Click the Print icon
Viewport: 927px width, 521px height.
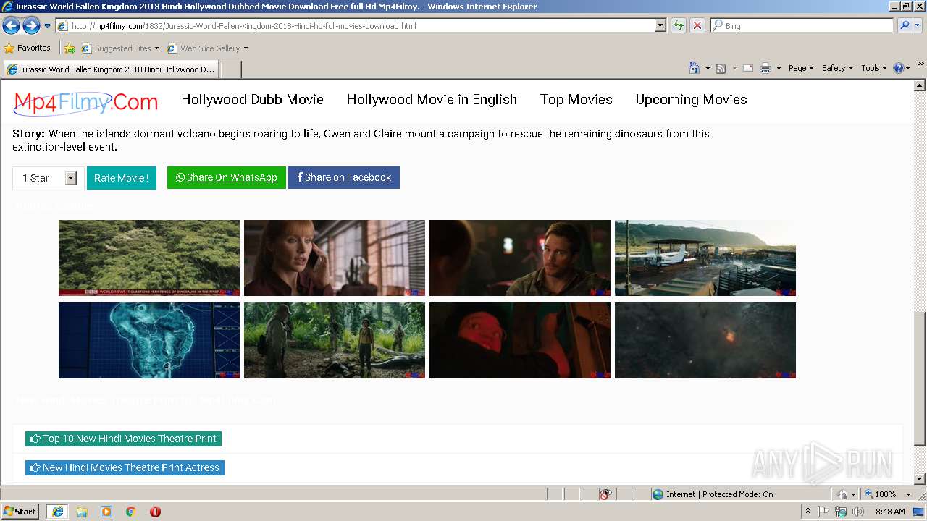click(x=765, y=68)
